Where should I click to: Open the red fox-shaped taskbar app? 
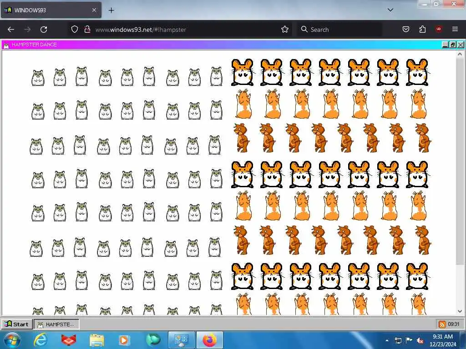[69, 340]
